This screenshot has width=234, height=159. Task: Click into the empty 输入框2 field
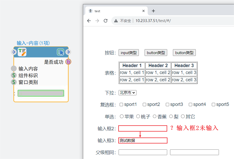pos(143,128)
